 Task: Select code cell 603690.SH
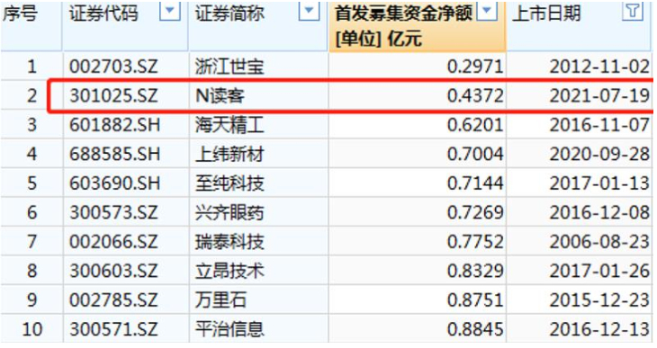tap(115, 183)
